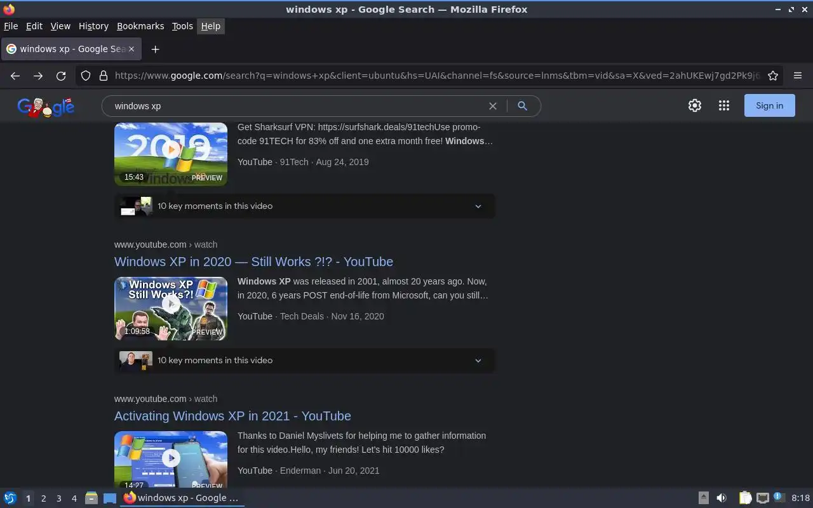Go forward one page
Viewport: 813px width, 508px height.
pos(38,76)
